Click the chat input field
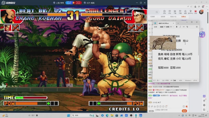This screenshot has height=118, width=209. pyautogui.click(x=168, y=110)
